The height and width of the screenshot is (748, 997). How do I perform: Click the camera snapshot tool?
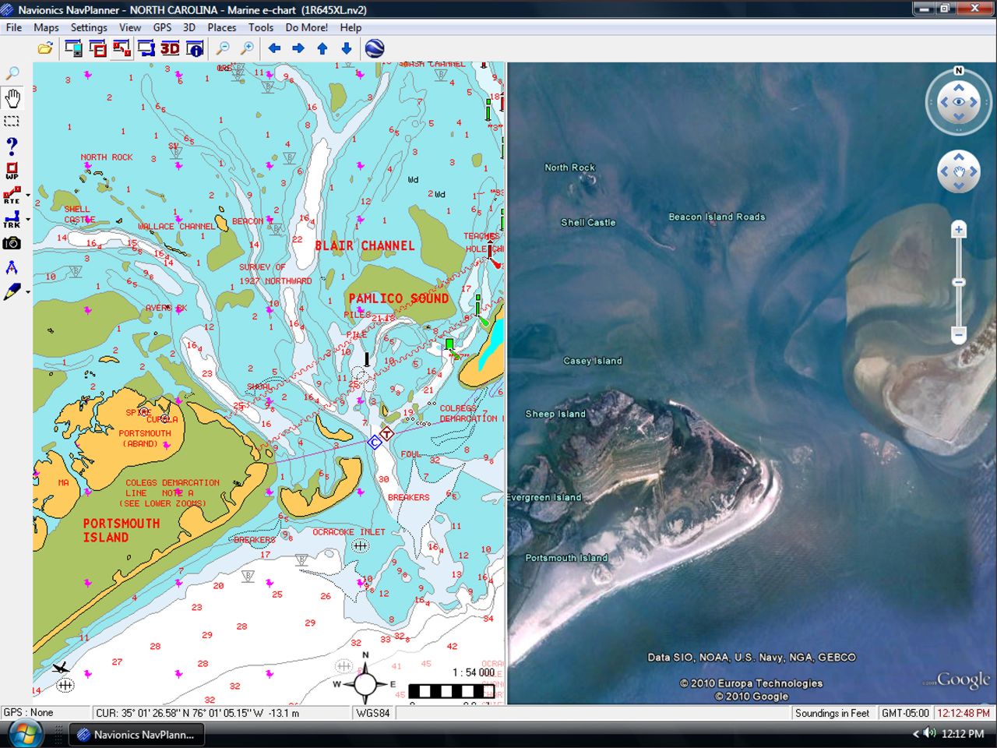click(12, 243)
